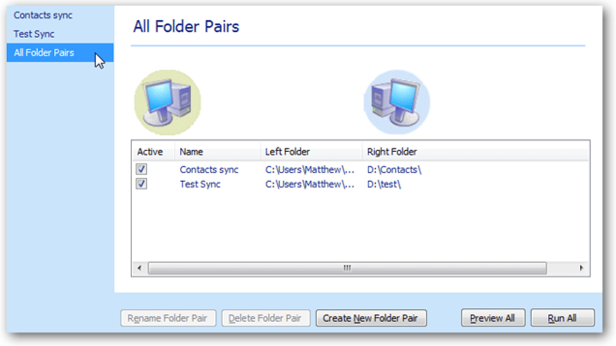Click the left computer icon
Image resolution: width=616 pixels, height=346 pixels.
(167, 102)
